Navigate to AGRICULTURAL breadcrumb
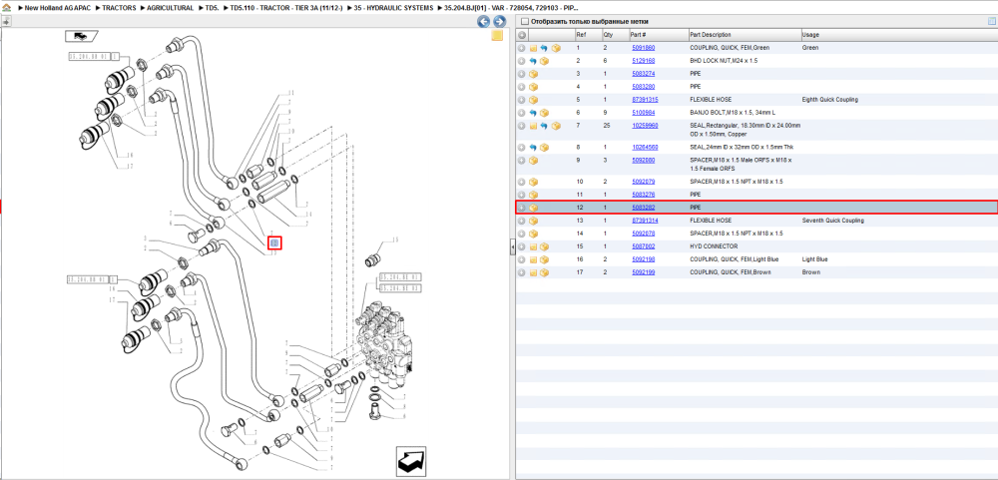Image resolution: width=998 pixels, height=480 pixels. pos(170,8)
